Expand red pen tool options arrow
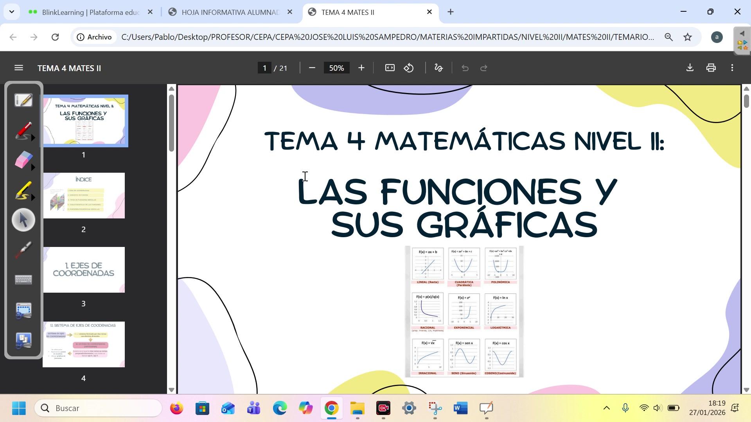 (33, 138)
